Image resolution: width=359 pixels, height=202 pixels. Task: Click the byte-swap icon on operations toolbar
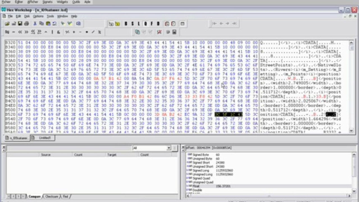point(7,32)
